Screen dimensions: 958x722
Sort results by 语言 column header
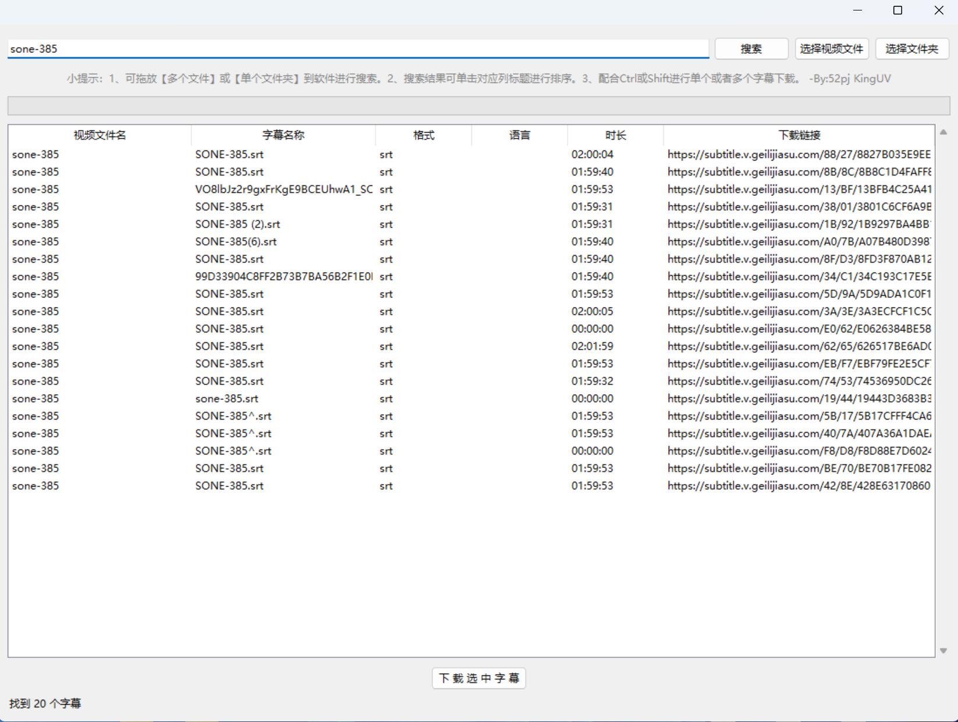[520, 135]
